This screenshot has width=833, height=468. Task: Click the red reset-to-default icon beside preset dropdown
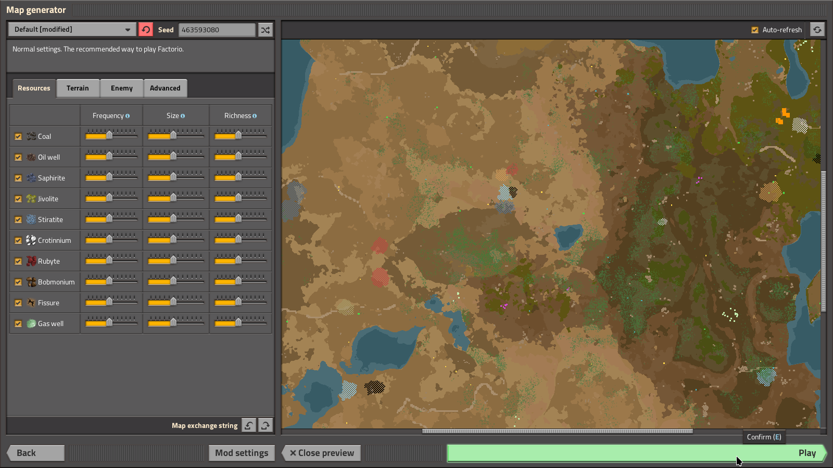146,30
